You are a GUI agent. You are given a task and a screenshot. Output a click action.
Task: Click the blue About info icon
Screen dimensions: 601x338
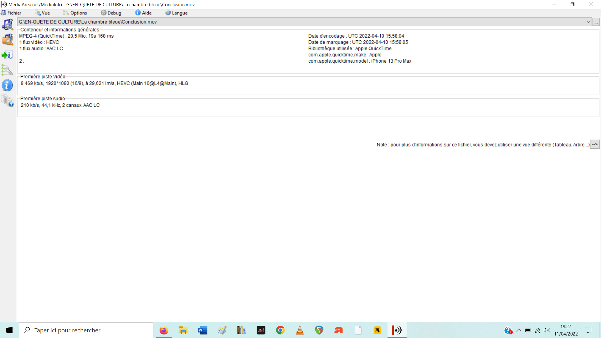tap(8, 85)
